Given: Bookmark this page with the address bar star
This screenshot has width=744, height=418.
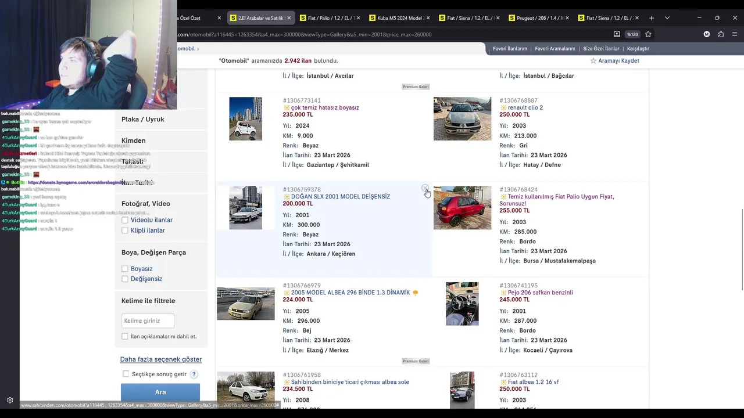Looking at the screenshot, I should coord(648,34).
